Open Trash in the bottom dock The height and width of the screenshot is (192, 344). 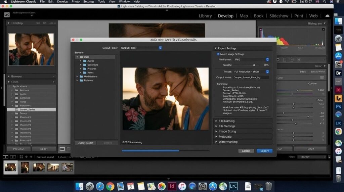click(268, 186)
